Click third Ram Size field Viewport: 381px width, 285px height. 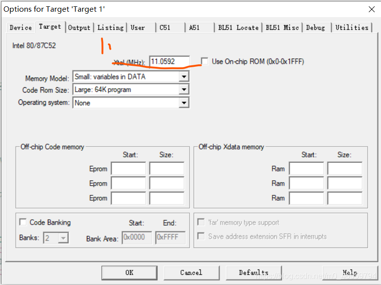pos(345,198)
